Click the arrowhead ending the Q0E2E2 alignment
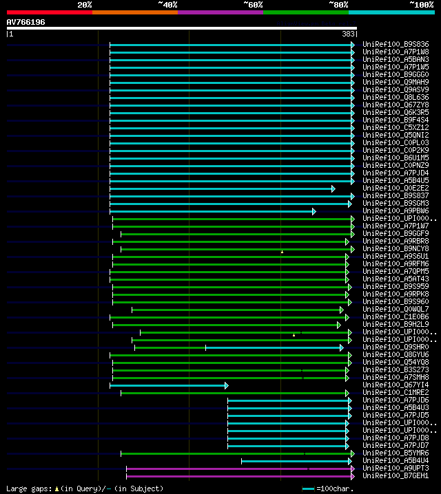 [334, 189]
